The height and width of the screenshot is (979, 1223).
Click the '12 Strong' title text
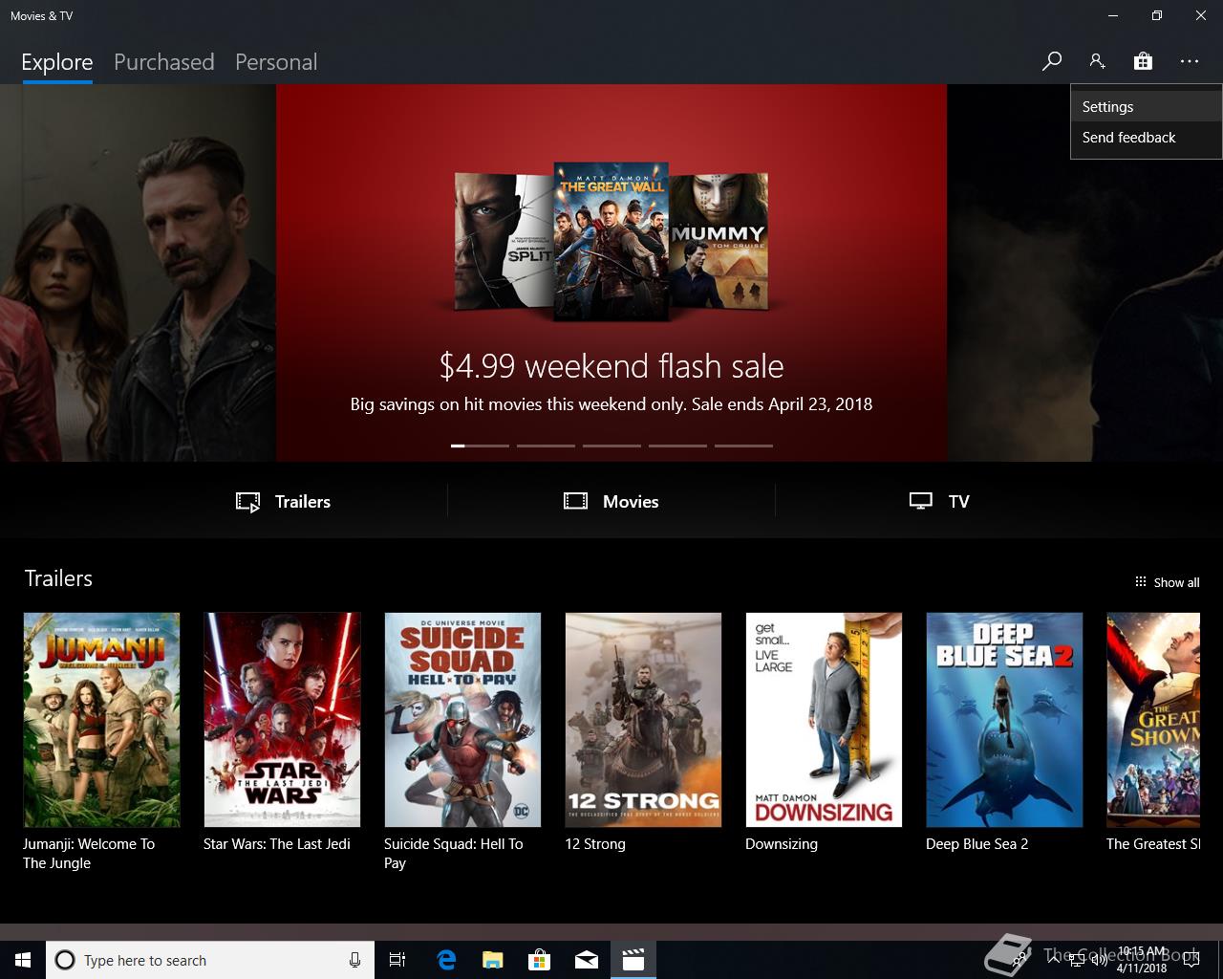595,843
